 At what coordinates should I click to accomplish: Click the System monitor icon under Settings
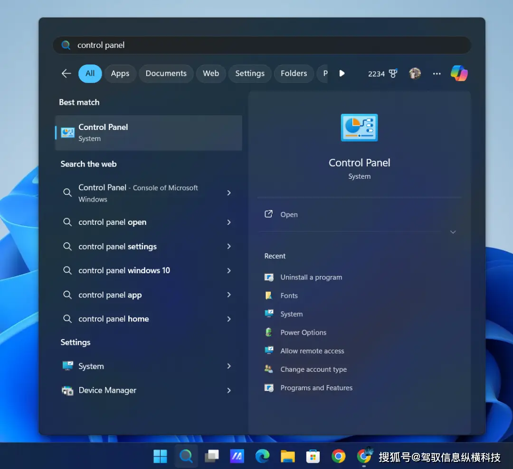pos(67,366)
